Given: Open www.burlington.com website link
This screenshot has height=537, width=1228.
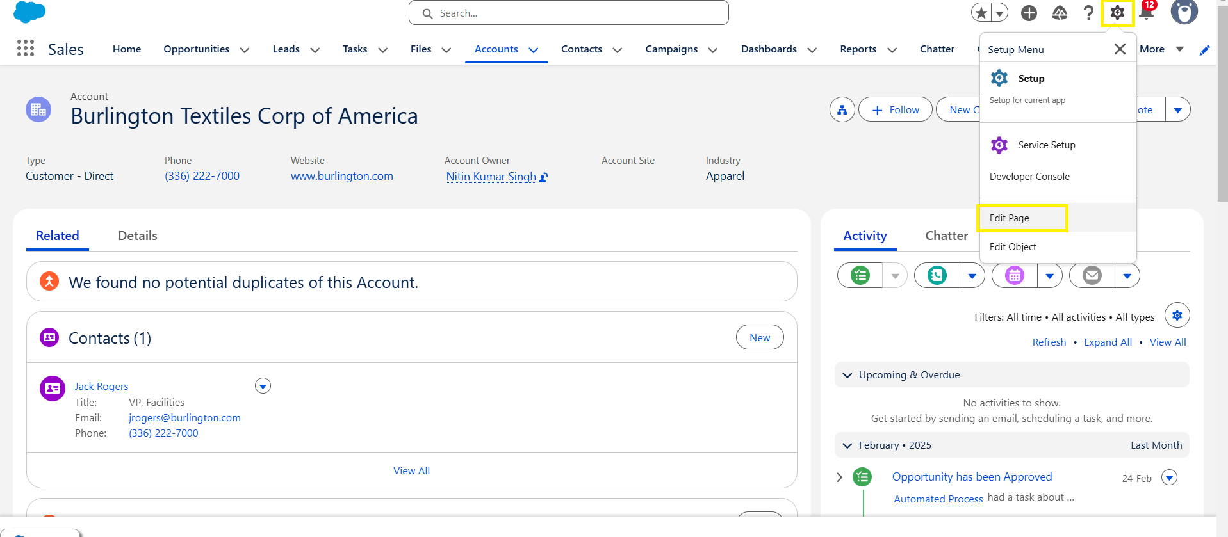Looking at the screenshot, I should (342, 176).
